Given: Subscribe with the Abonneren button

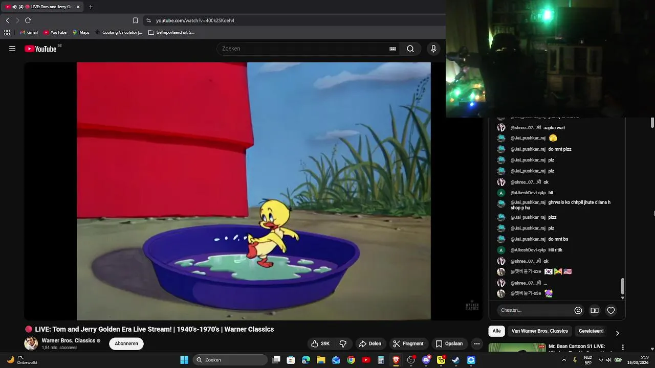Looking at the screenshot, I should pos(126,343).
